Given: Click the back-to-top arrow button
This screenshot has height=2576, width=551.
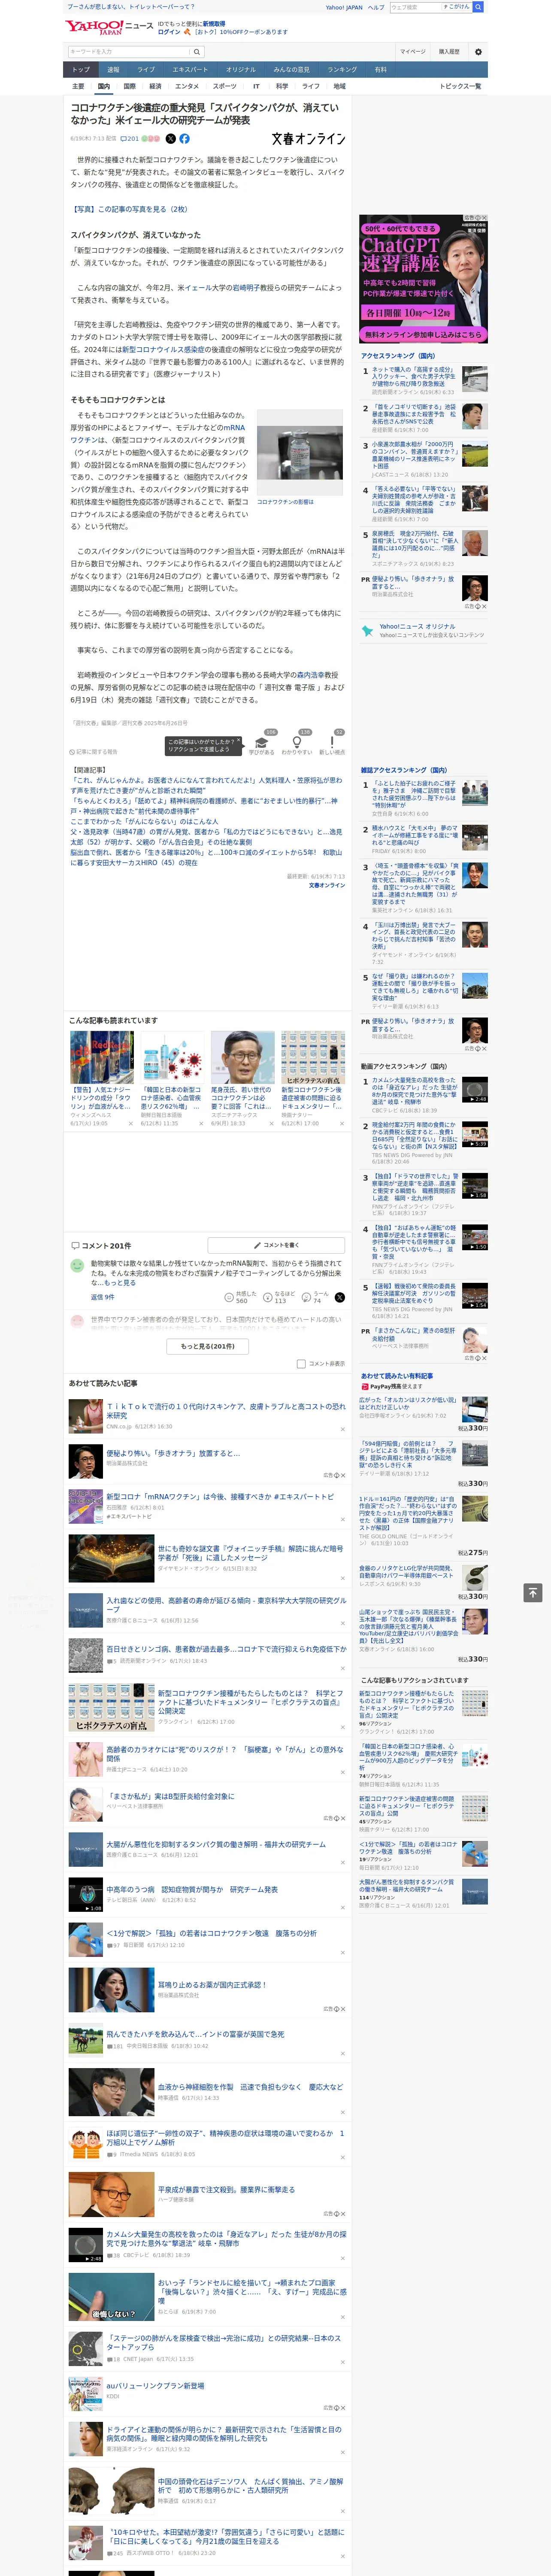Looking at the screenshot, I should point(532,1593).
